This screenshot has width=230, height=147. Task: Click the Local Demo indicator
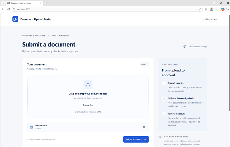pyautogui.click(x=210, y=19)
